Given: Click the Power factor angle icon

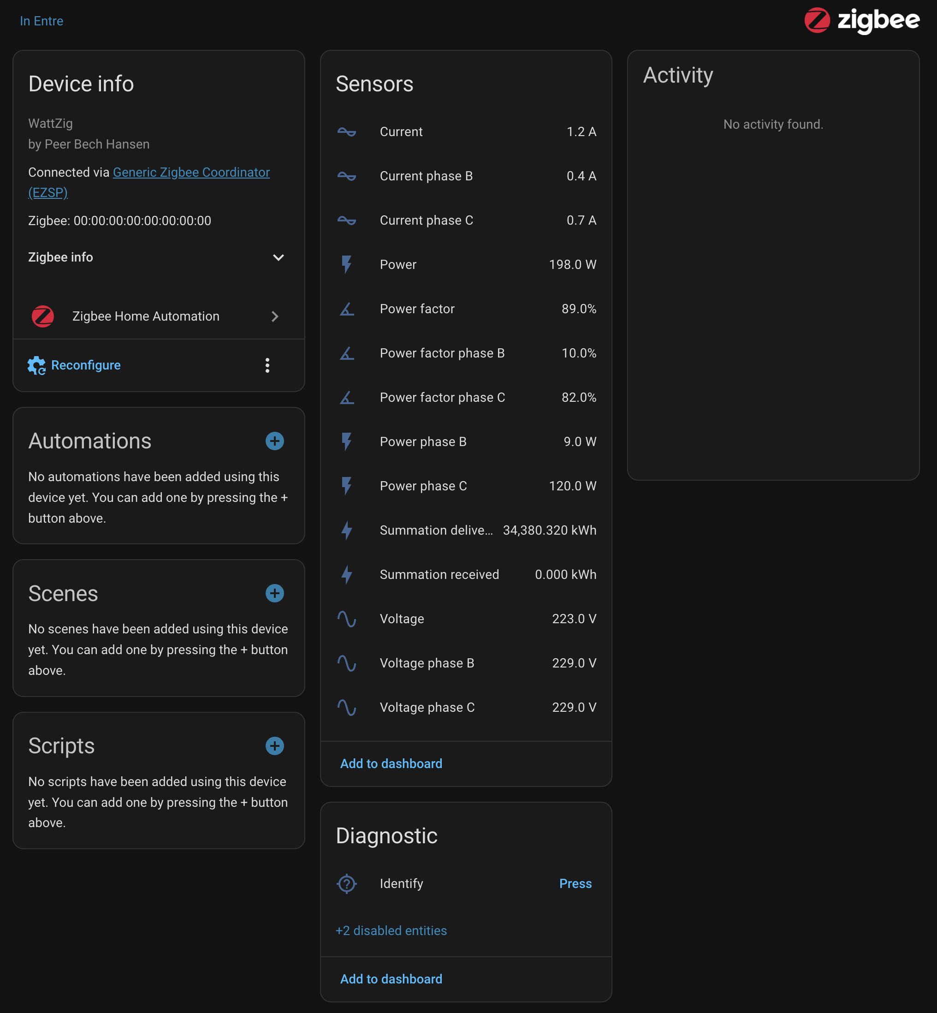Looking at the screenshot, I should tap(347, 309).
